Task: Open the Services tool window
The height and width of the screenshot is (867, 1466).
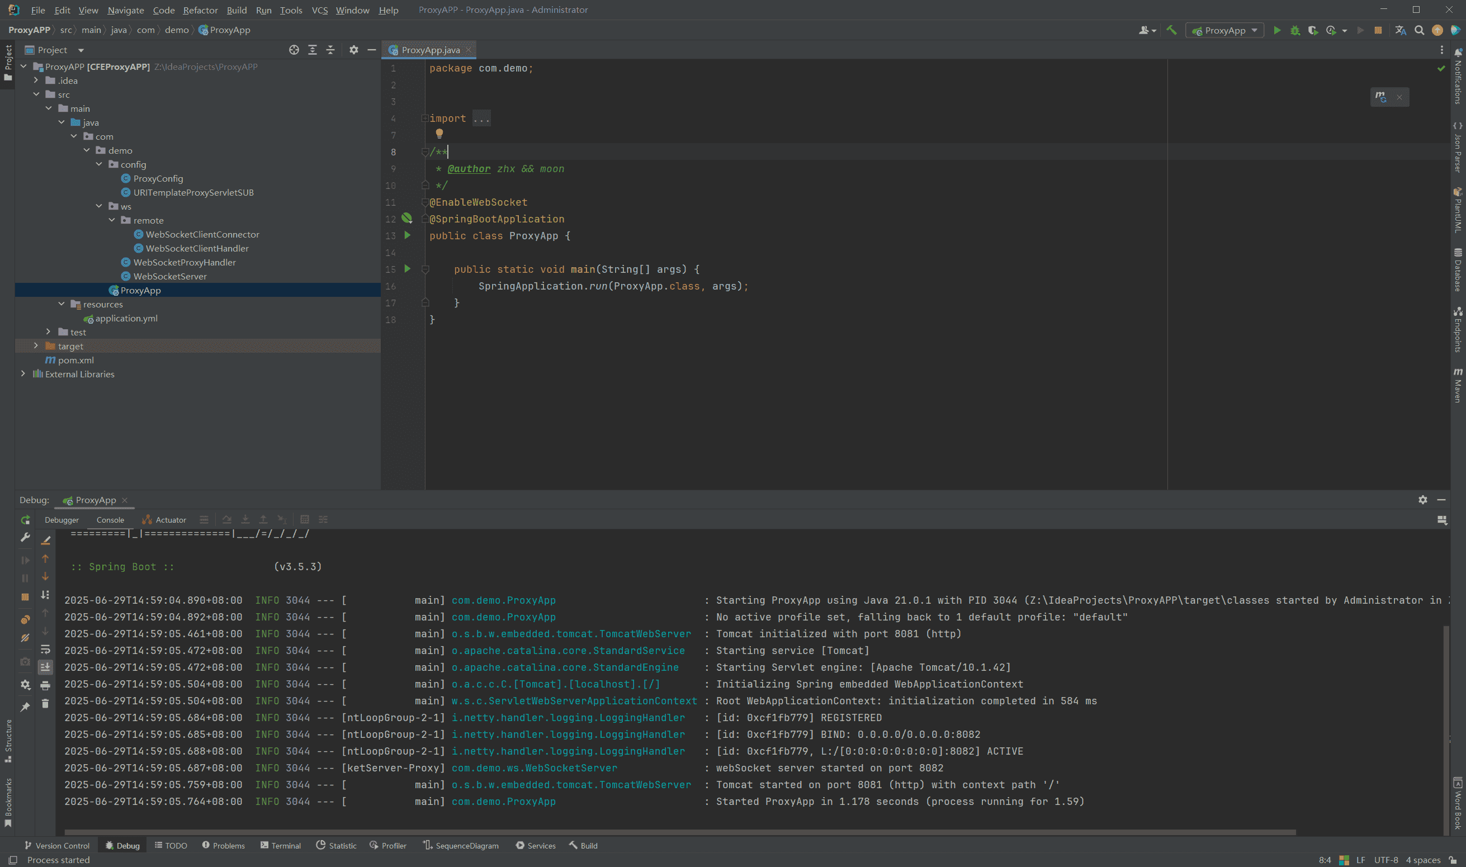Action: 535,845
